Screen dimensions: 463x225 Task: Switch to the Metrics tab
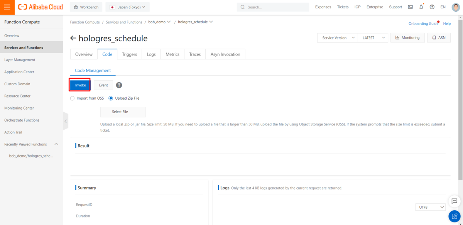coord(172,54)
